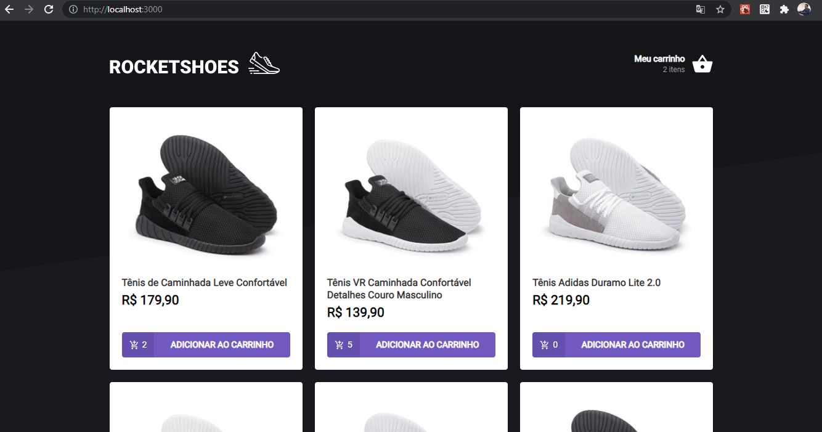
Task: Click the QR code extension icon
Action: 764,9
